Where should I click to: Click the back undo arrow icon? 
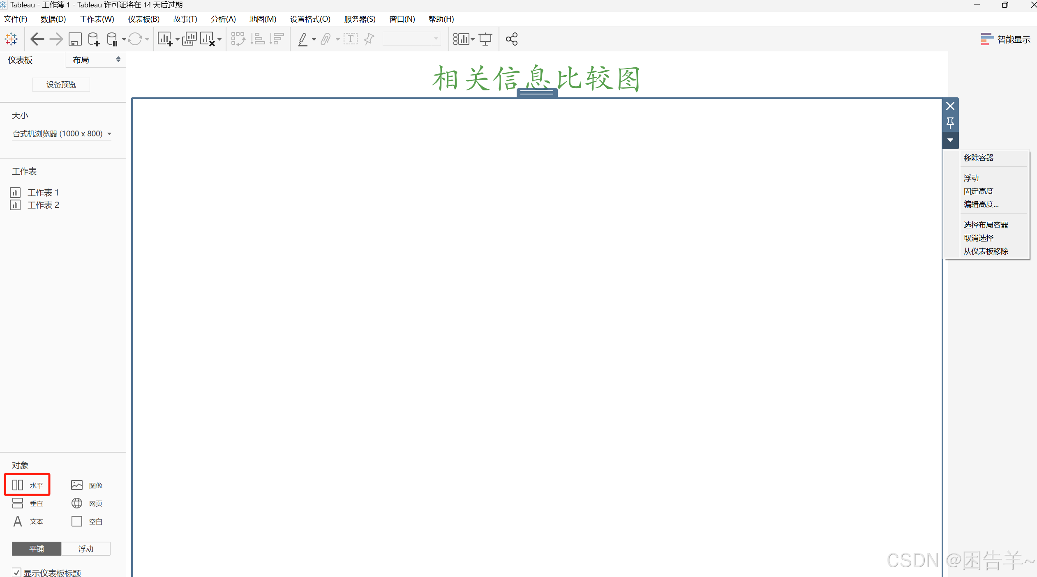[37, 39]
